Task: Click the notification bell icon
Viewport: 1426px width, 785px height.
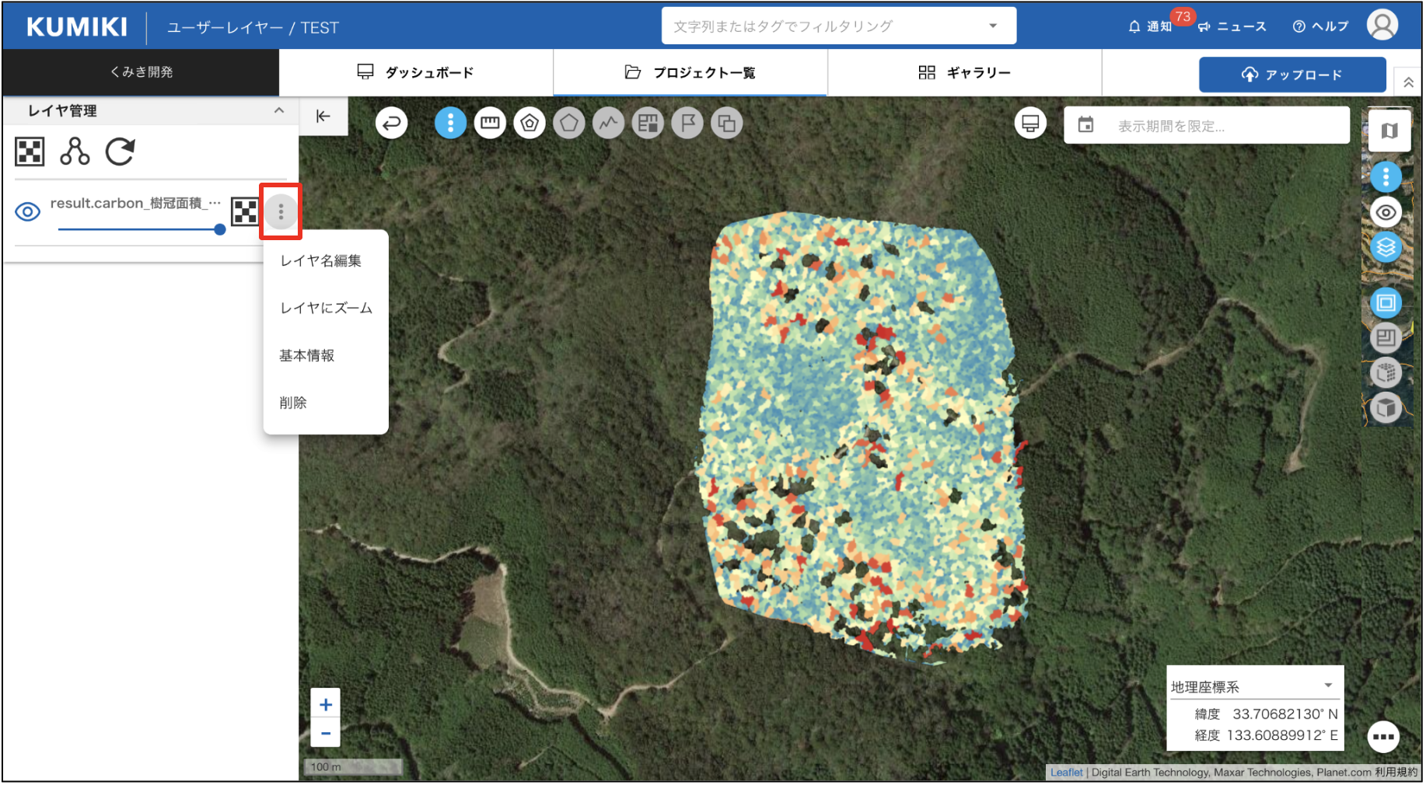Action: 1134,26
